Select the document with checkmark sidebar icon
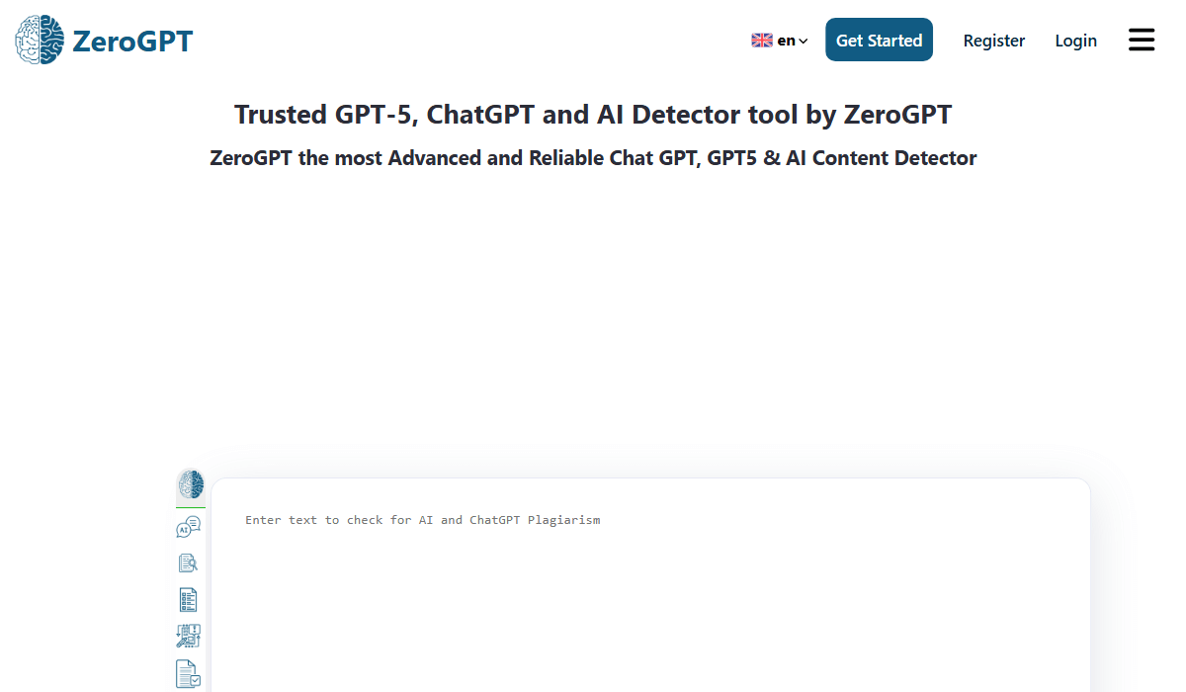Image resolution: width=1186 pixels, height=692 pixels. (x=188, y=674)
